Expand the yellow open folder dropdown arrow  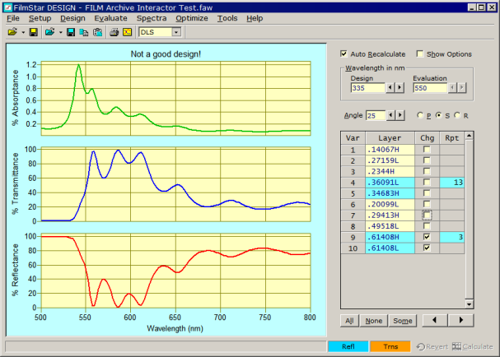pyautogui.click(x=23, y=32)
